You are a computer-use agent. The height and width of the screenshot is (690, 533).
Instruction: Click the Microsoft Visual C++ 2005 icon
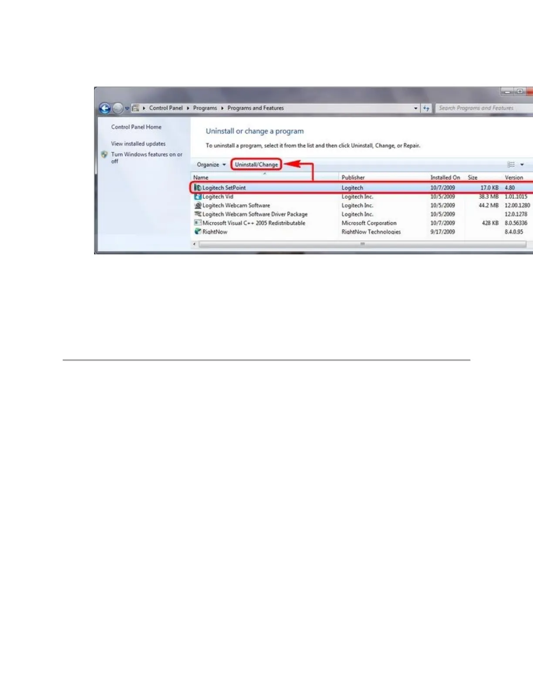(x=198, y=223)
